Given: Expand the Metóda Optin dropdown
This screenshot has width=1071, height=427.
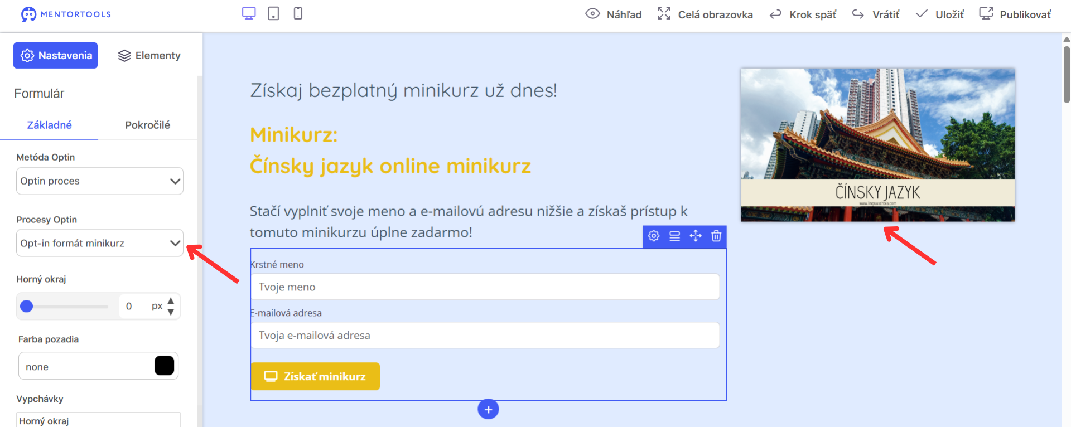Looking at the screenshot, I should click(x=100, y=181).
